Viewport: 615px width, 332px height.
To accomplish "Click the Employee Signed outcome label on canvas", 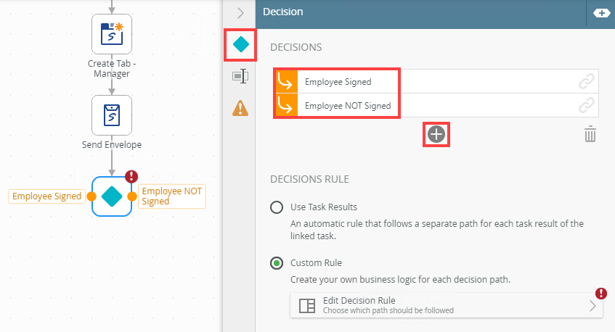I will tap(46, 196).
